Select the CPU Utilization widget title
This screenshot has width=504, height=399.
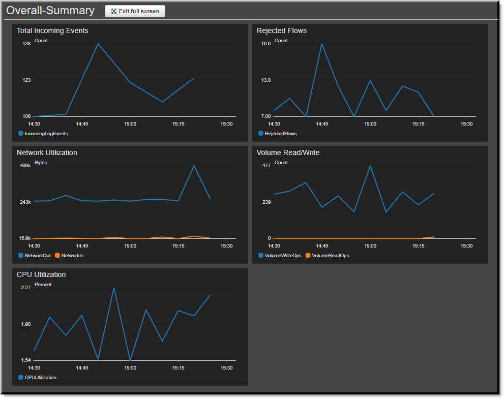(41, 274)
